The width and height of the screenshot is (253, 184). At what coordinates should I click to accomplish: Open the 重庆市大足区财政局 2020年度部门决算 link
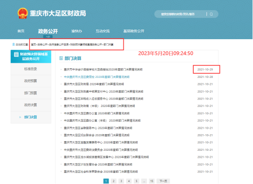coord(94,84)
